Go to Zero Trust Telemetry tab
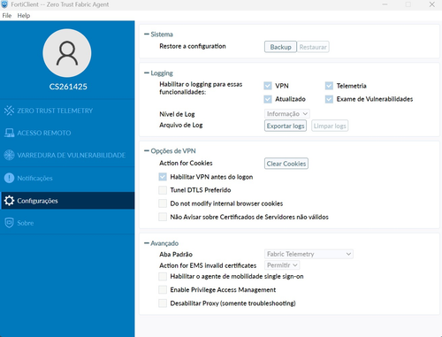 click(67, 111)
